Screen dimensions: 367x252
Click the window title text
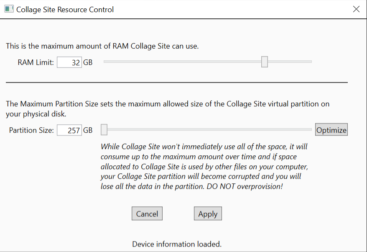(65, 9)
